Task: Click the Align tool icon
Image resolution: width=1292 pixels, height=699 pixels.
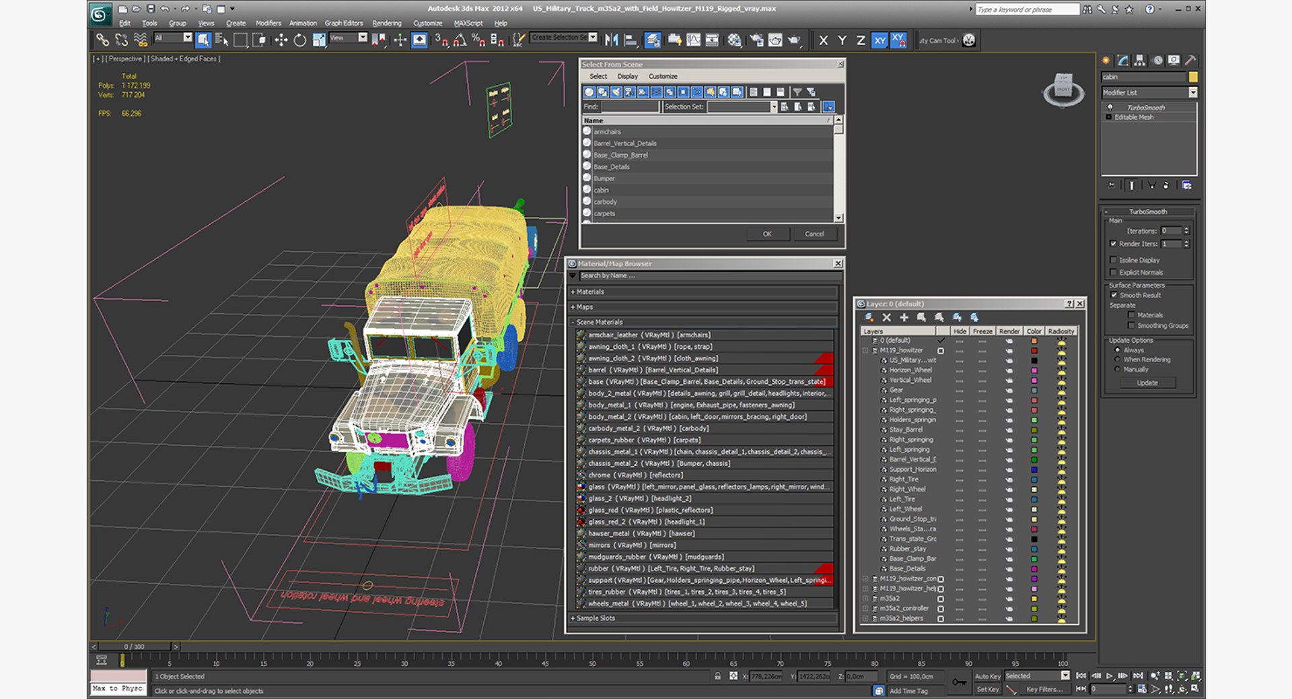Action: [631, 40]
